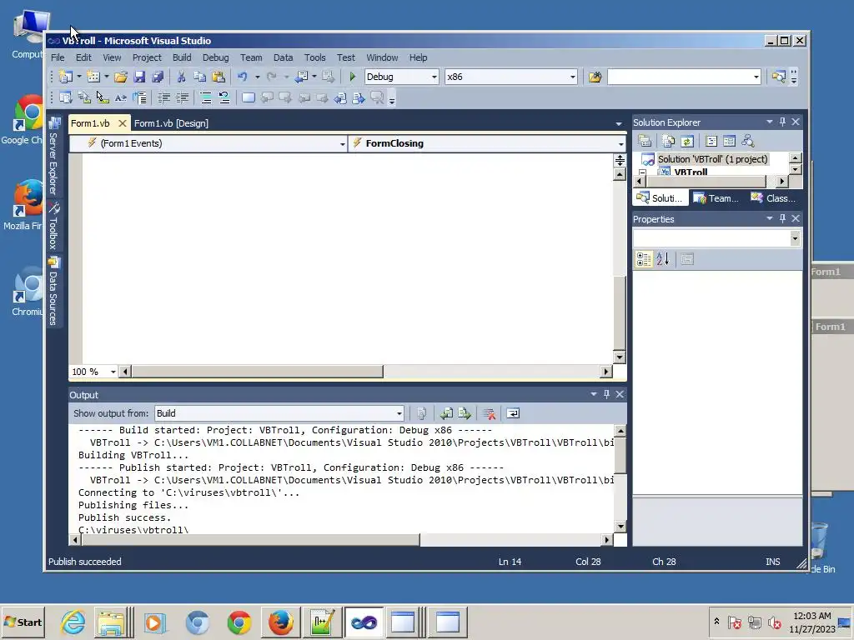Refresh the Solution Explorer
The height and width of the screenshot is (640, 854).
[687, 141]
